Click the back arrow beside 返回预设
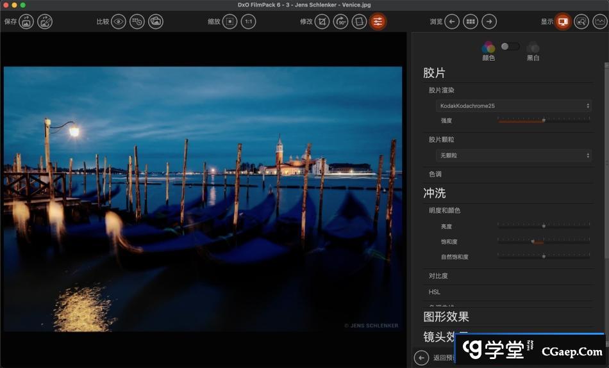609x368 pixels. click(421, 358)
